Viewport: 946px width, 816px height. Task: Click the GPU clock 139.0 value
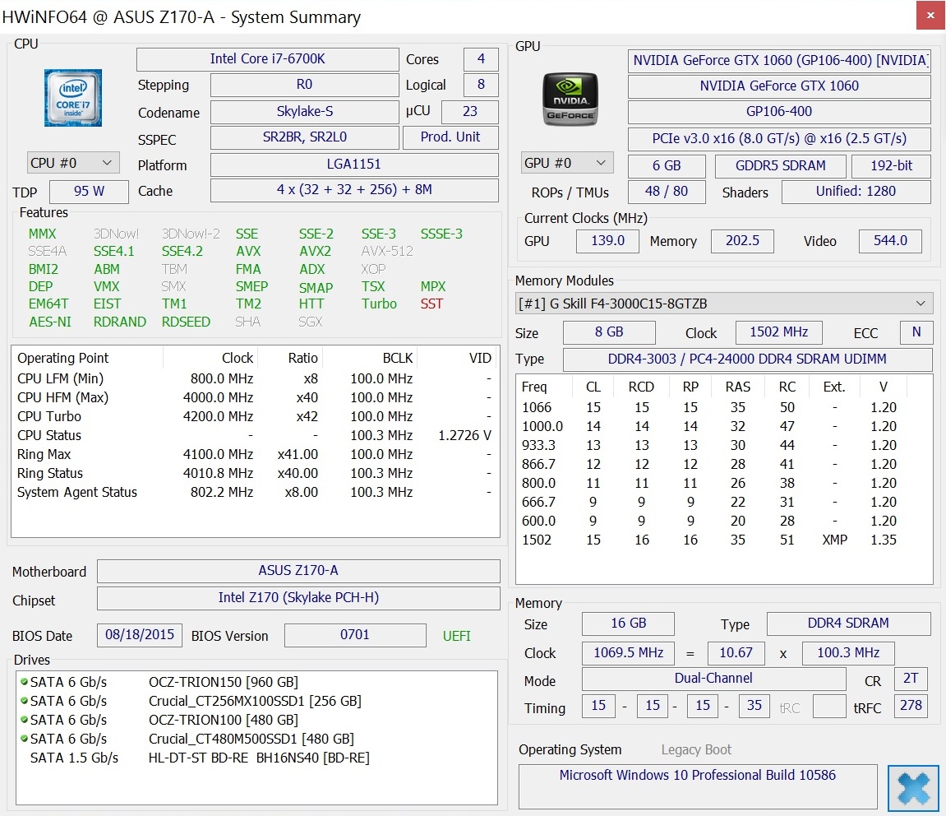coord(607,240)
